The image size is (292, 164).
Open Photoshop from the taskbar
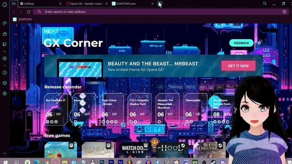coord(102,162)
